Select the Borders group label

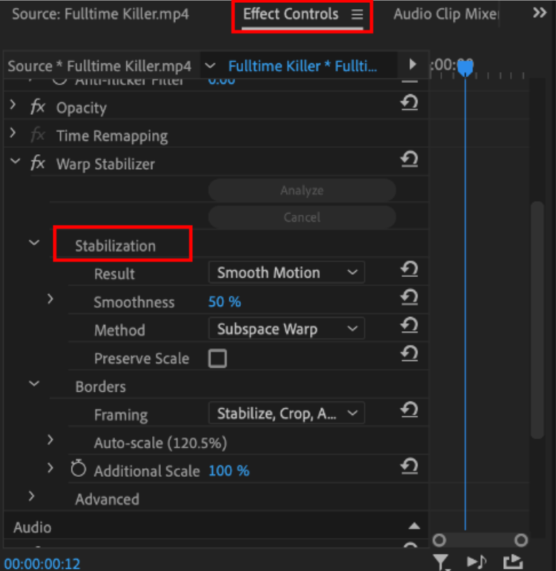[100, 387]
